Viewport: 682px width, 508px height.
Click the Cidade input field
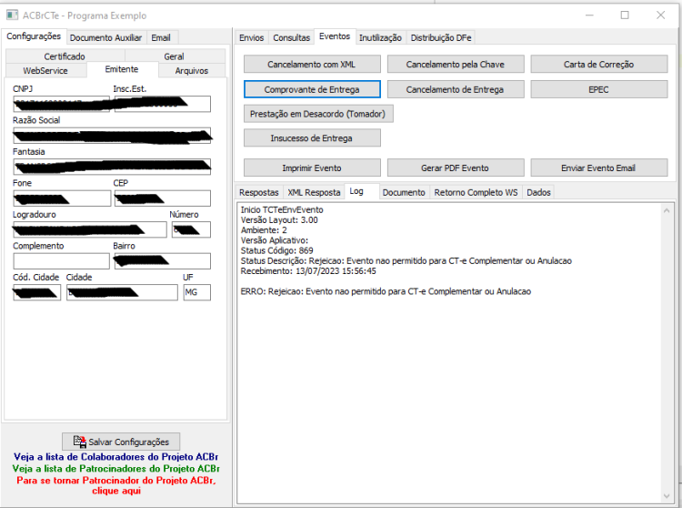coord(122,292)
